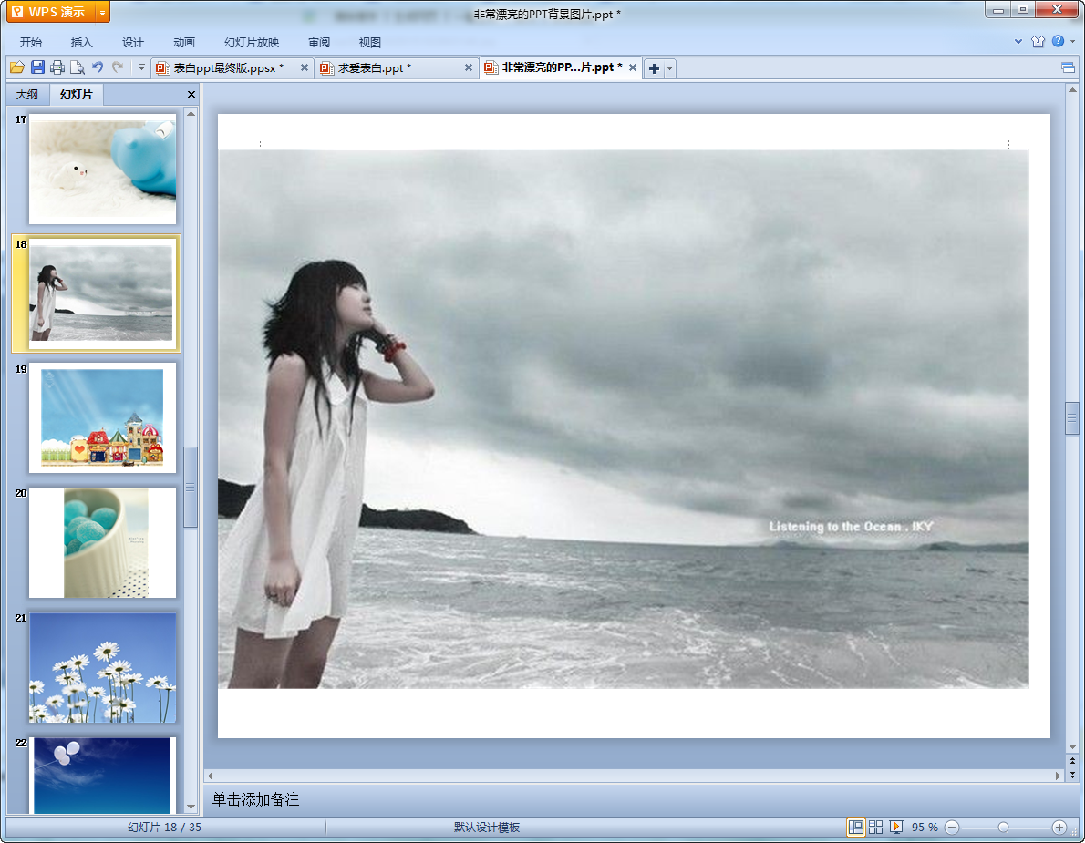The width and height of the screenshot is (1085, 843).
Task: Open the 插入 menu
Action: click(x=82, y=43)
